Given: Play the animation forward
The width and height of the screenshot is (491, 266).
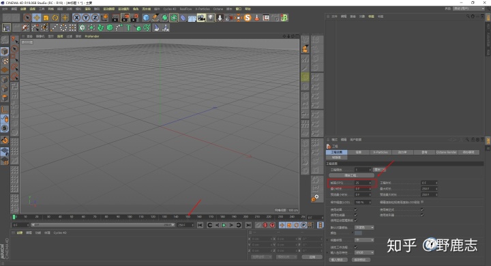Looking at the screenshot, I should [x=224, y=225].
